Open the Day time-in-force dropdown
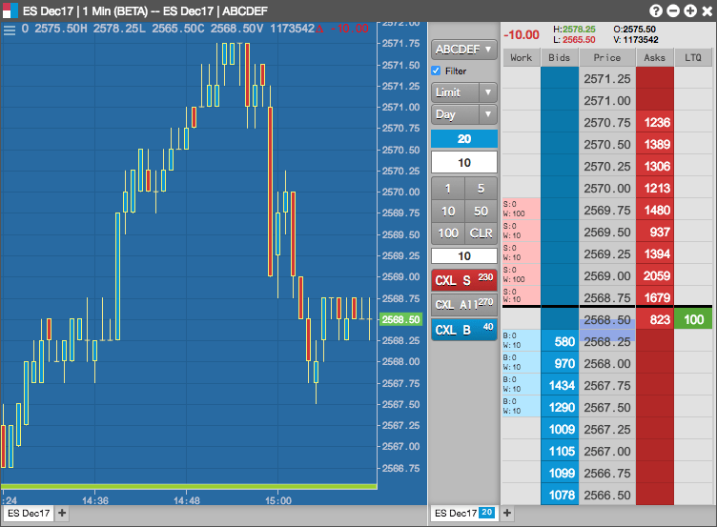Screen dimensions: 717x527 [x=463, y=114]
